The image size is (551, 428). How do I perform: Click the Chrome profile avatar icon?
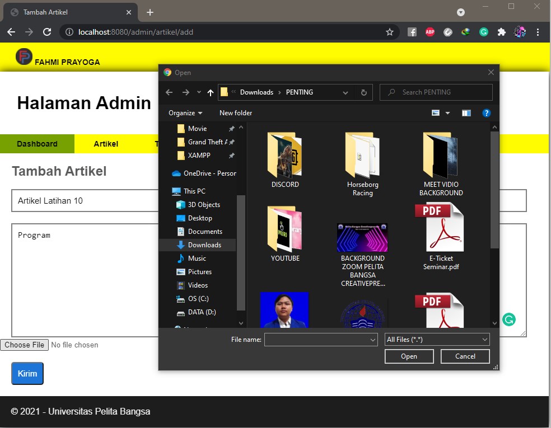(520, 32)
